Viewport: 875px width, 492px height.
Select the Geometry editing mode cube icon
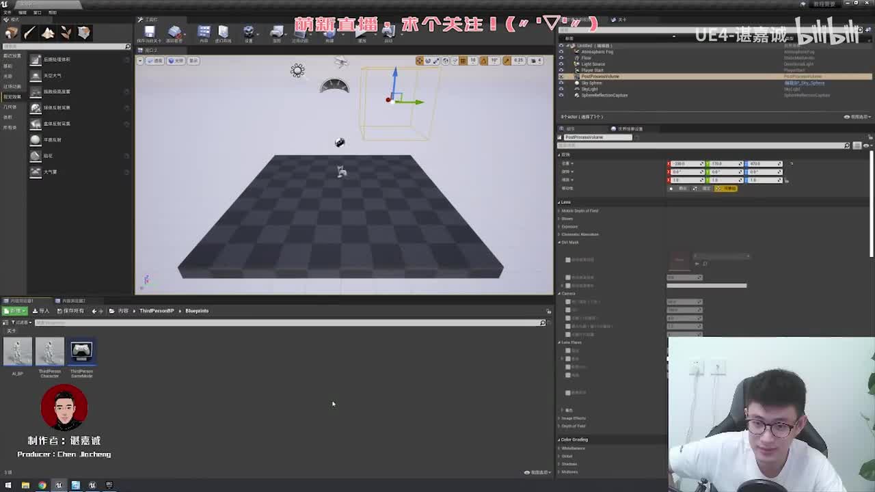point(84,32)
